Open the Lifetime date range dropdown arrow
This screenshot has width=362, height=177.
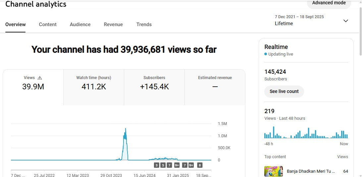345,21
